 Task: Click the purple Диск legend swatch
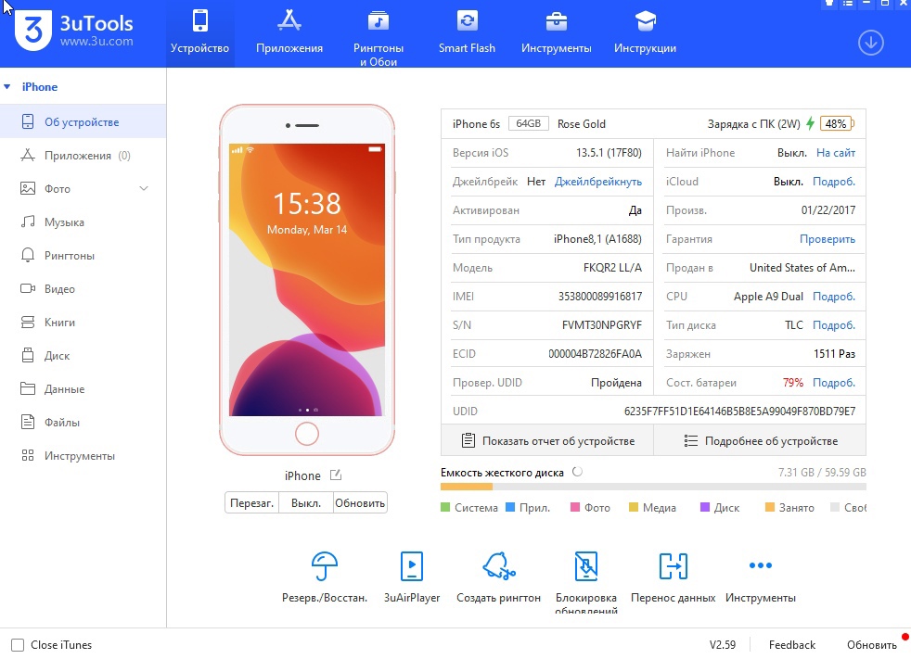(705, 508)
